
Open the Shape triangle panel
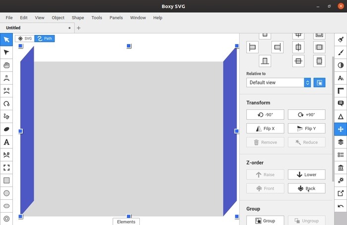click(x=341, y=116)
